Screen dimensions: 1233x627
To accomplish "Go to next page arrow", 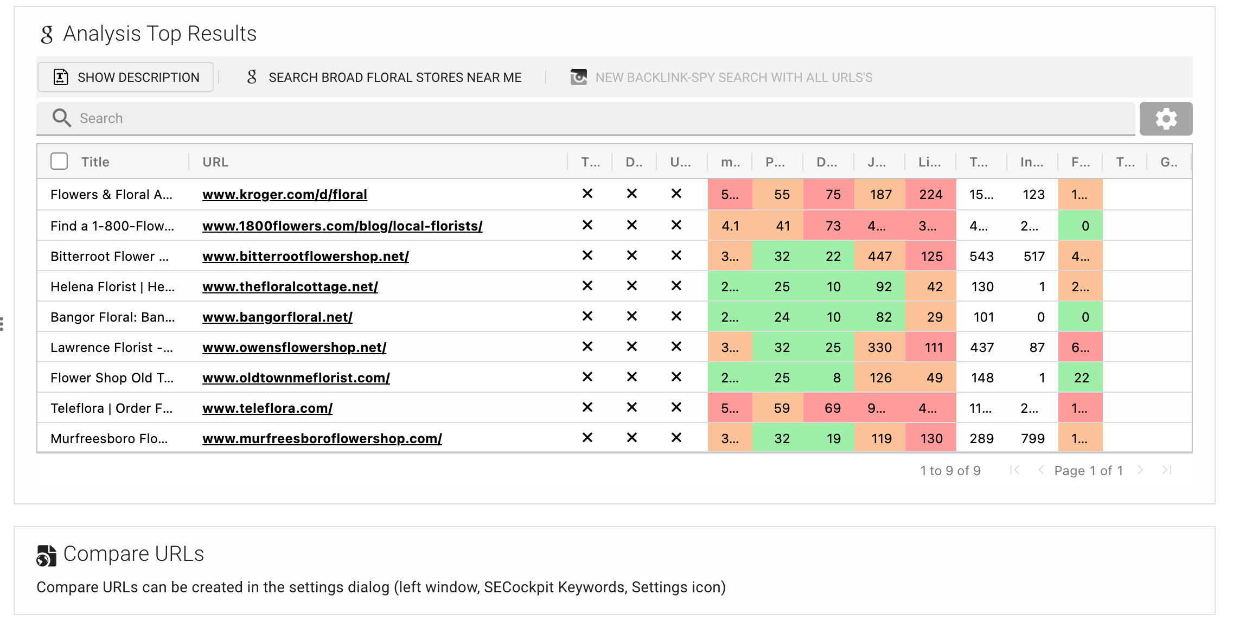I will [1140, 470].
